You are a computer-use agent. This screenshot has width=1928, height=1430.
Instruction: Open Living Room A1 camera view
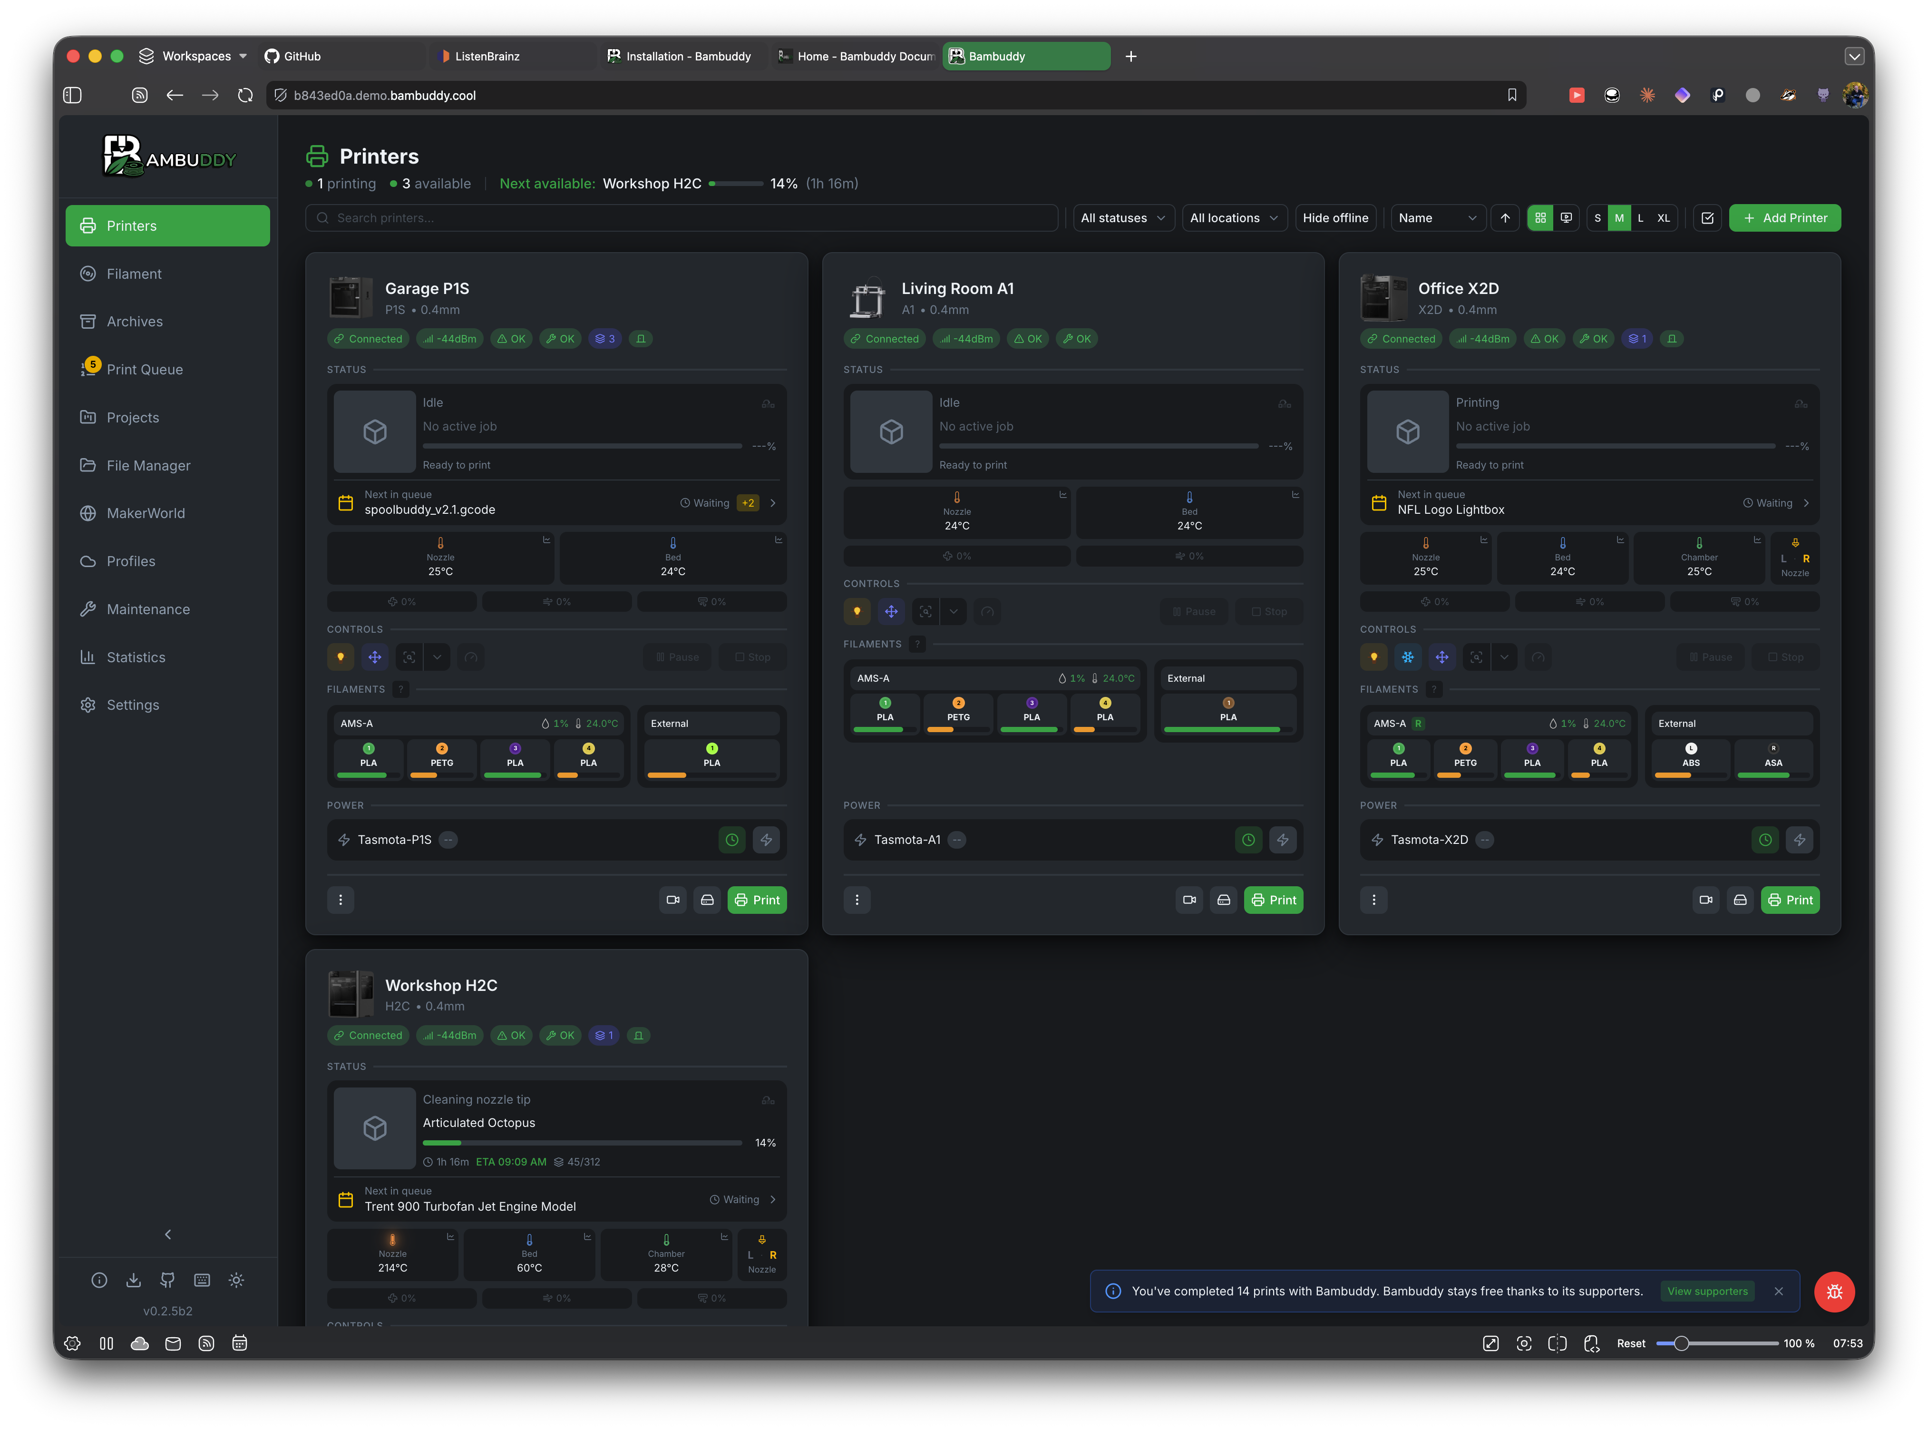[1189, 900]
